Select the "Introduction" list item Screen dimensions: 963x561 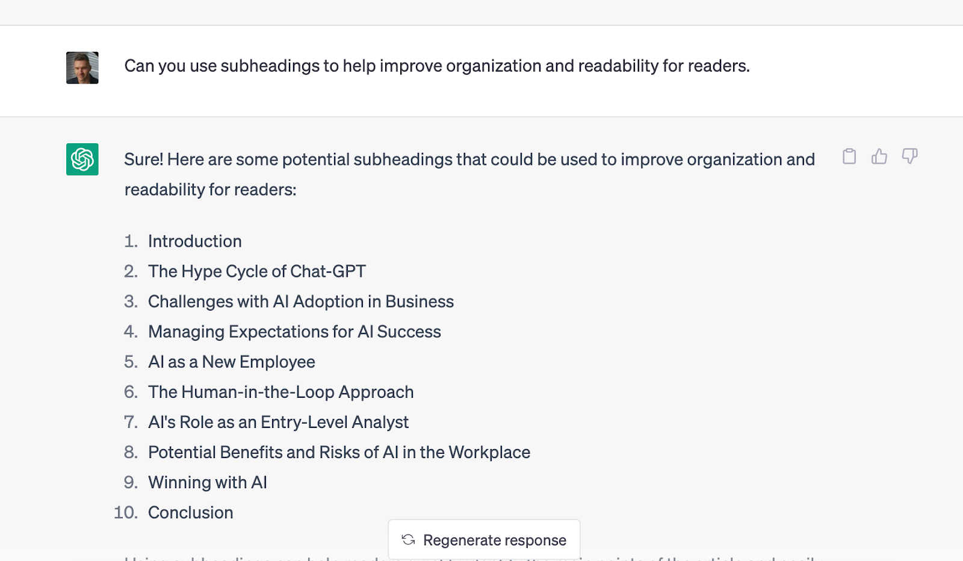[x=195, y=241]
